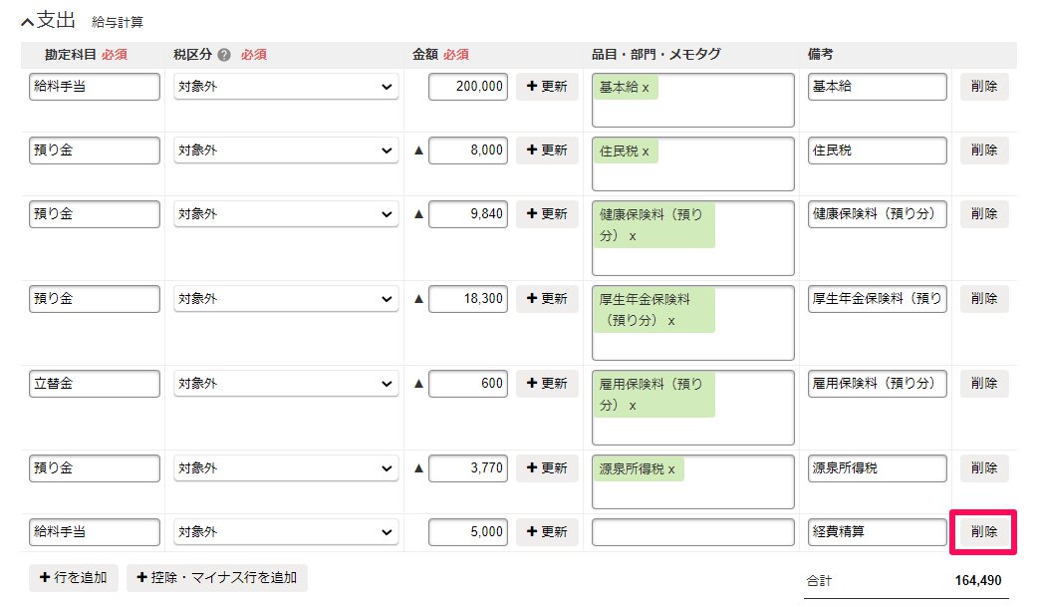
Task: Remove the 雇用保険料 tag via its x
Action: click(633, 406)
